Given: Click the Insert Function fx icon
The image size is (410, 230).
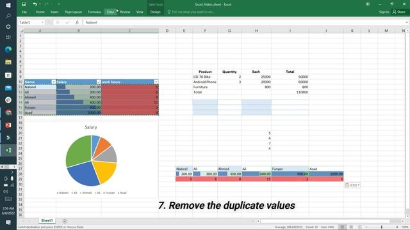Looking at the screenshot, I should [77, 22].
